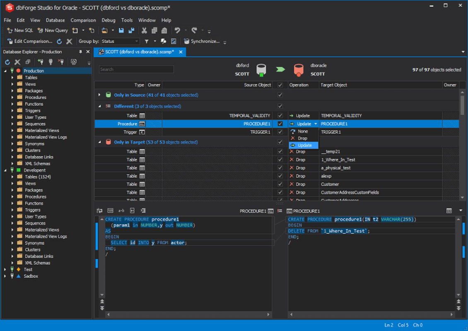Click the object grid vertical scrollbar

462,105
